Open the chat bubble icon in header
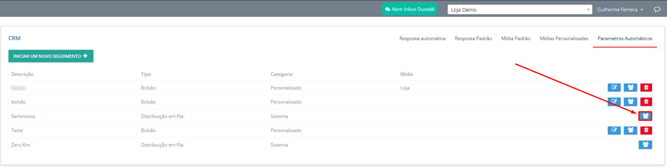667x167 pixels. coord(657,9)
